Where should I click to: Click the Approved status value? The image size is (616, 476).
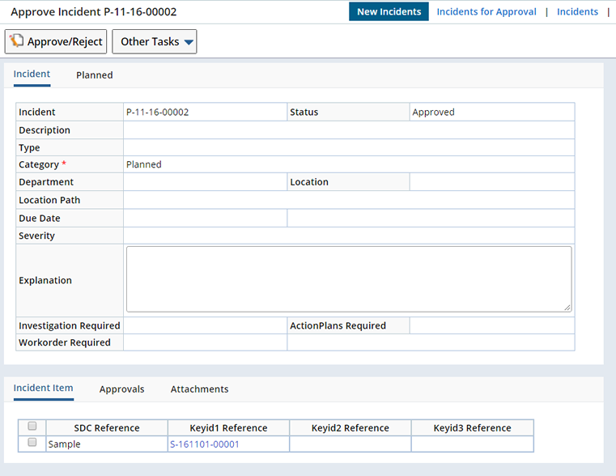coord(433,113)
